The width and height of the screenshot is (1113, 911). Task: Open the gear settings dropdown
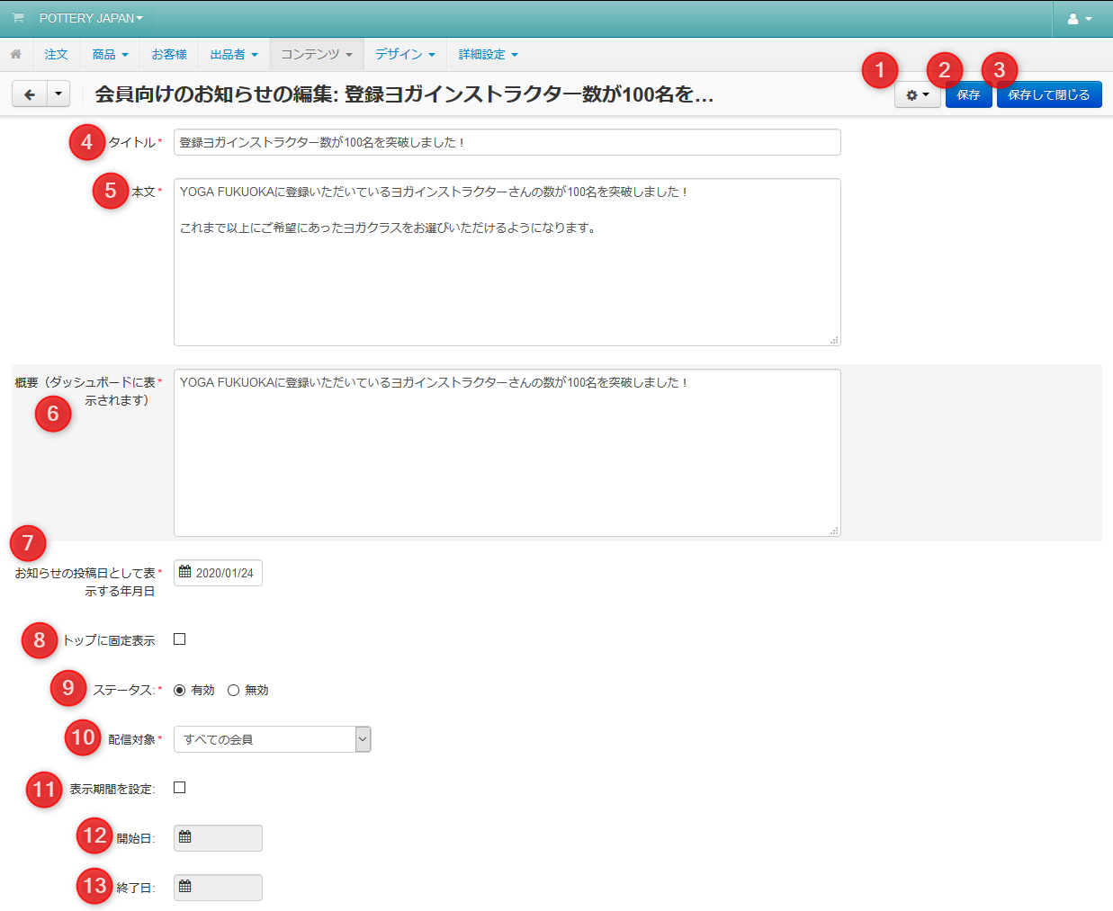tap(917, 95)
